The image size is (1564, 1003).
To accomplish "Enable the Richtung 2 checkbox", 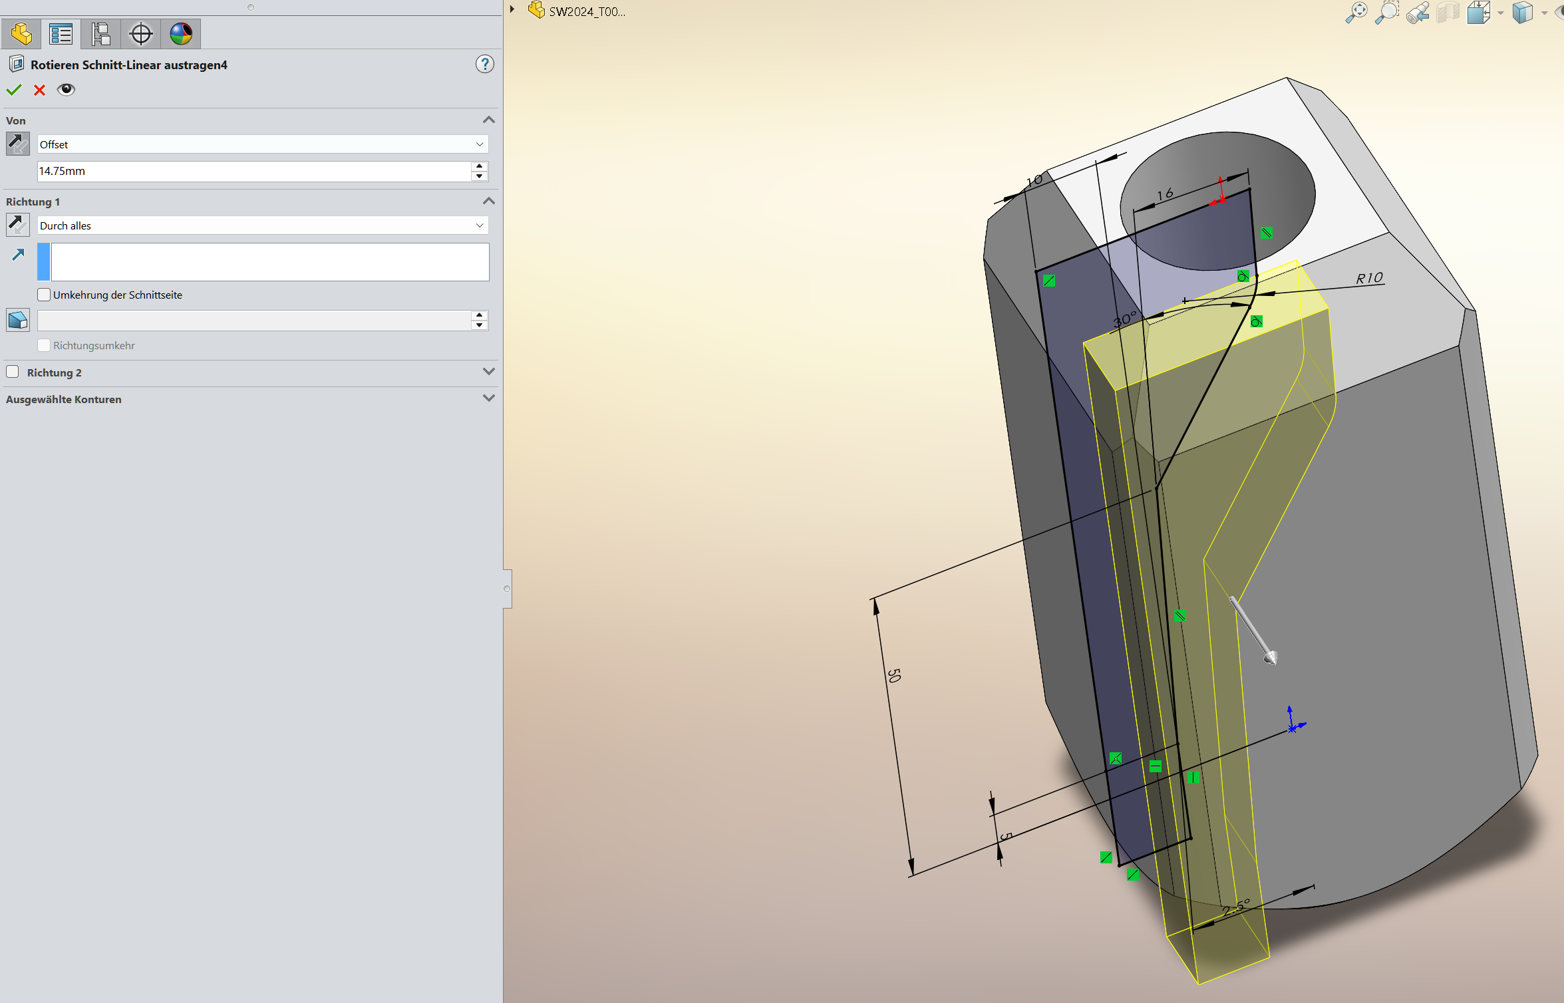I will pyautogui.click(x=13, y=372).
